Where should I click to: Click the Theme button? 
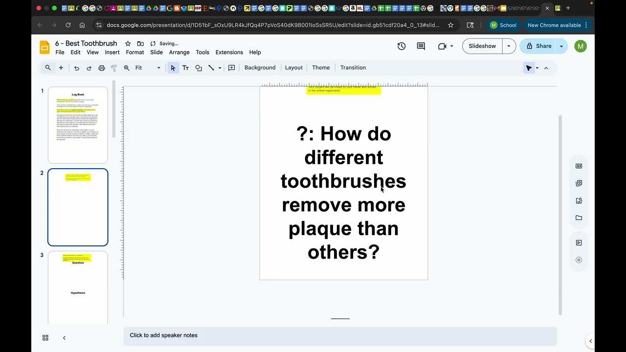coord(321,68)
